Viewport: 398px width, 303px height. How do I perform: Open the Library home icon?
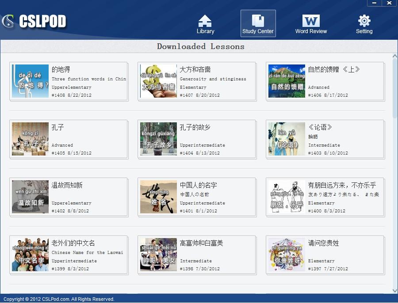point(205,24)
